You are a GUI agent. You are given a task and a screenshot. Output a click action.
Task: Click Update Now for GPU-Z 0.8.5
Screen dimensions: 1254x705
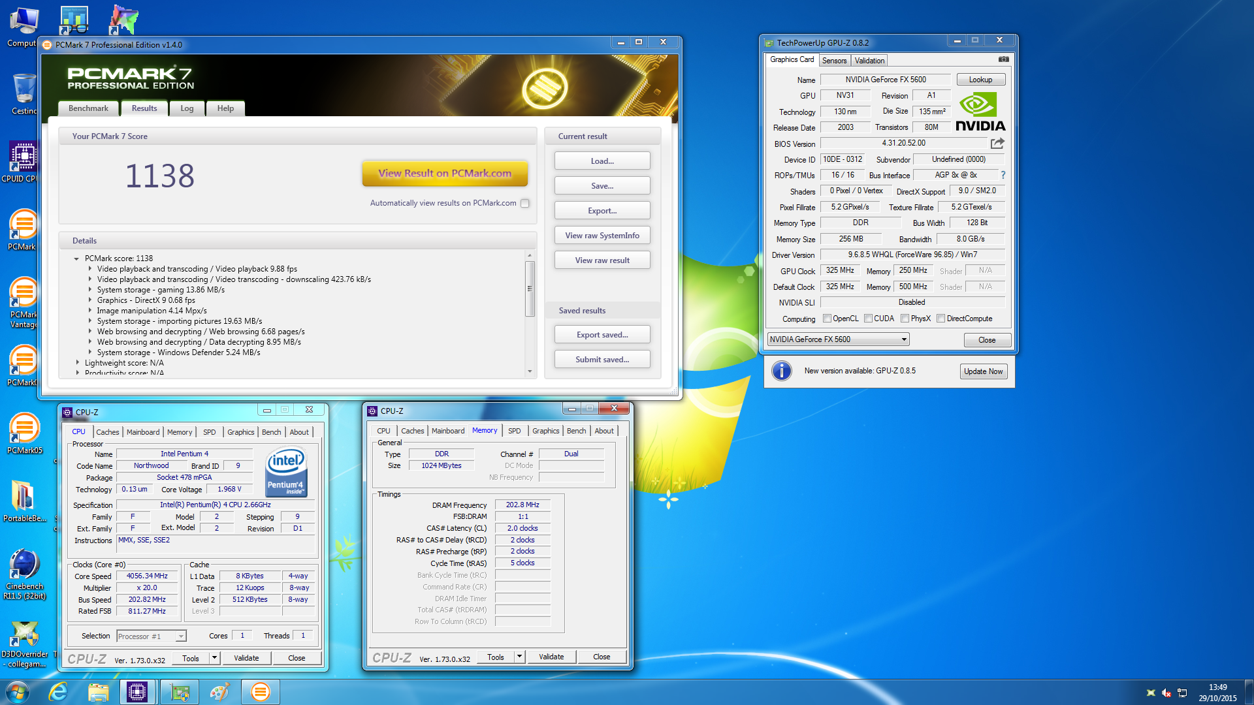pyautogui.click(x=983, y=371)
